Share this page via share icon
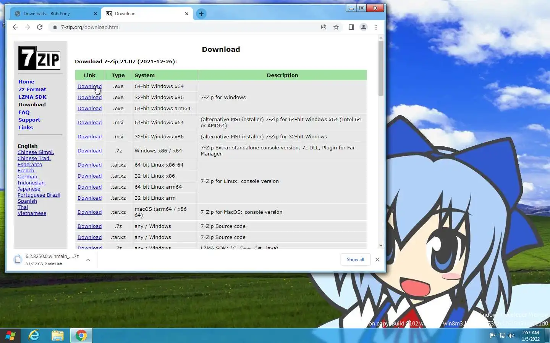550x343 pixels. pos(324,27)
